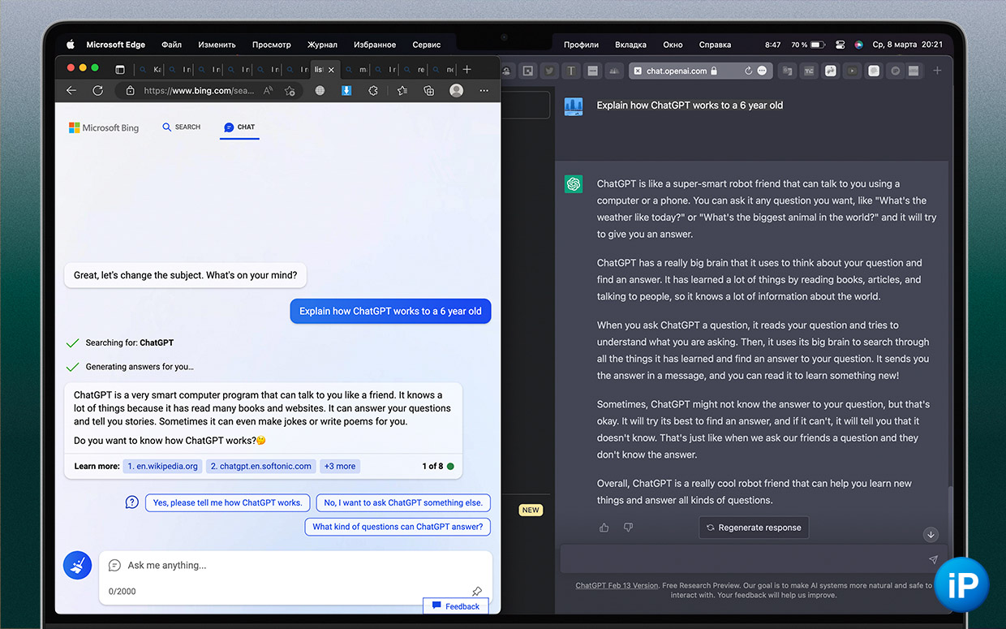Image resolution: width=1006 pixels, height=629 pixels.
Task: Click the thumbs up icon under ChatGPT response
Action: pos(604,528)
